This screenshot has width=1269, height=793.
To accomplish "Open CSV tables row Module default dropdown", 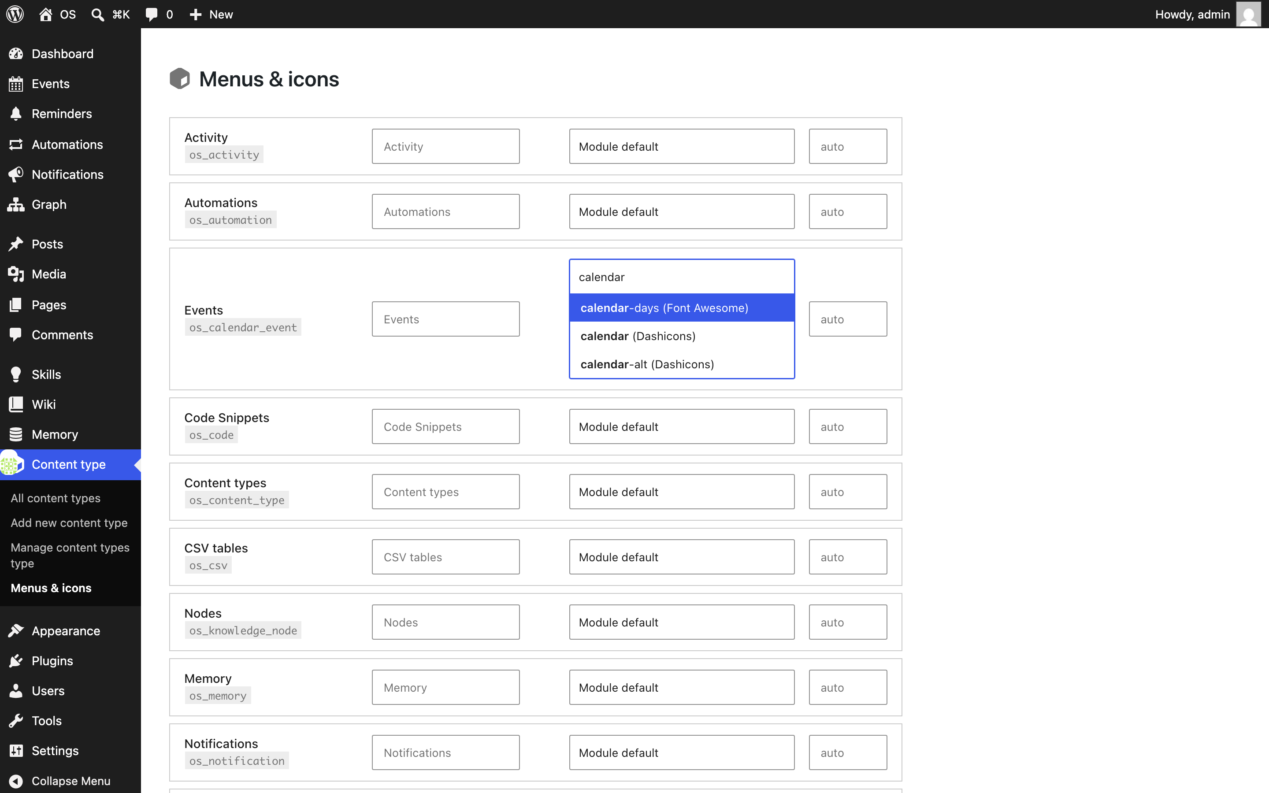I will 682,556.
